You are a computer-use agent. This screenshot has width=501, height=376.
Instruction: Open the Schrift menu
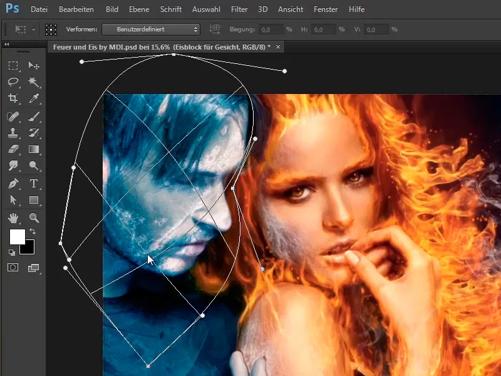pyautogui.click(x=171, y=9)
